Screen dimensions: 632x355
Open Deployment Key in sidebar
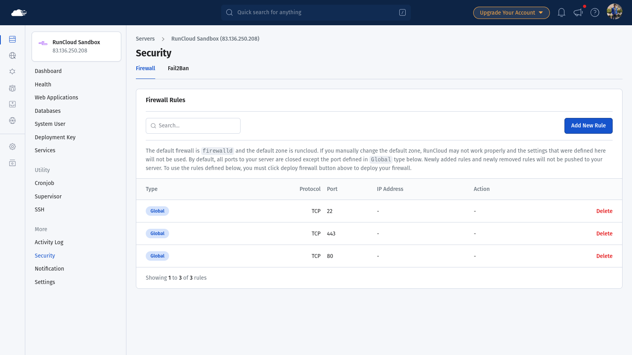pos(55,137)
